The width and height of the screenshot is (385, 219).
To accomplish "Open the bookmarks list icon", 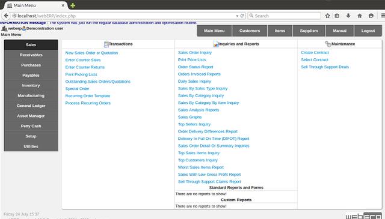I will tap(337, 16).
